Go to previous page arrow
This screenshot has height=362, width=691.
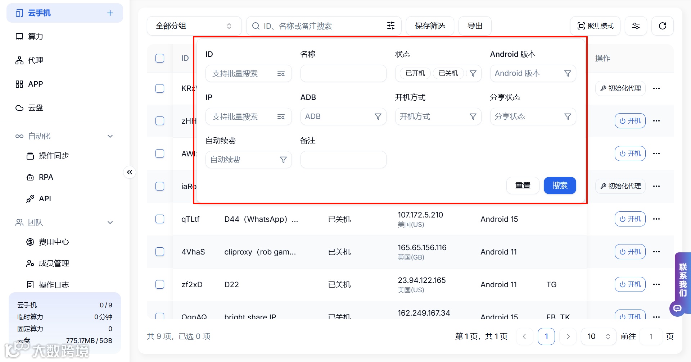(524, 336)
